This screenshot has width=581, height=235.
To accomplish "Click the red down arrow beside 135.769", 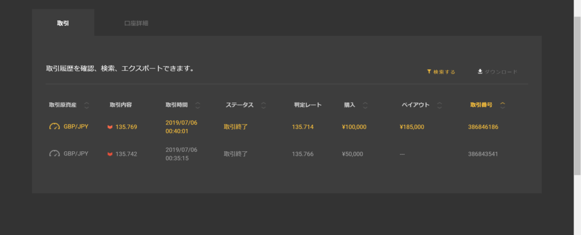I will (x=110, y=127).
